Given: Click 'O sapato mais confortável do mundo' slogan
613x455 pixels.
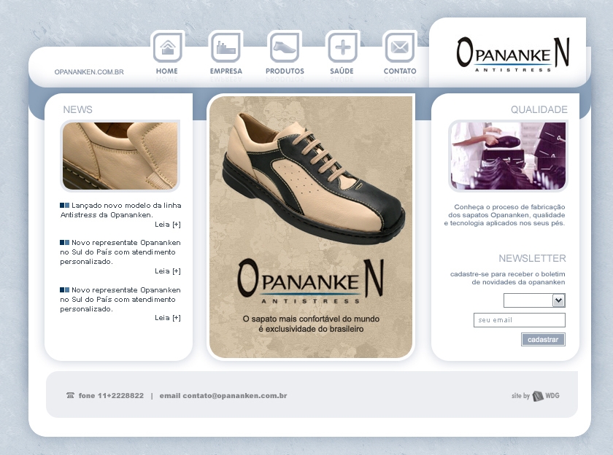Looking at the screenshot, I should pos(311,319).
